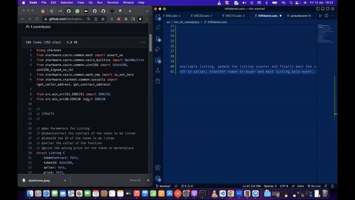Click the github.com address bar
Image resolution: width=355 pixels, height=200 pixels.
[x=67, y=19]
